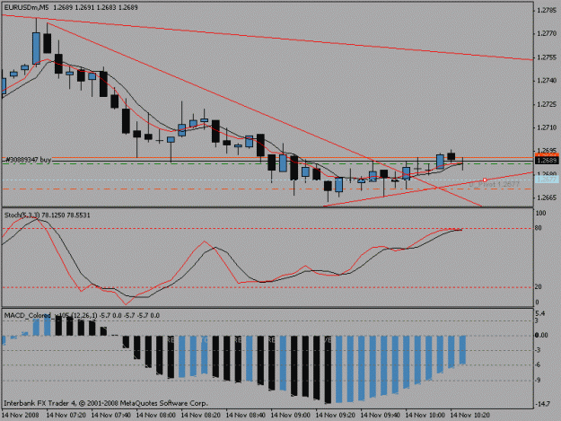The height and width of the screenshot is (421, 561).
Task: Click the '14 Nov 2008' date label
Action: [21, 416]
